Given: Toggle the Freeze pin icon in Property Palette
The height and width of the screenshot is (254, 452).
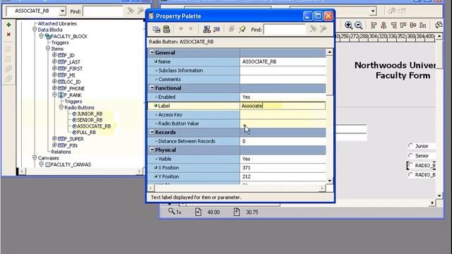Looking at the screenshot, I should point(242,29).
